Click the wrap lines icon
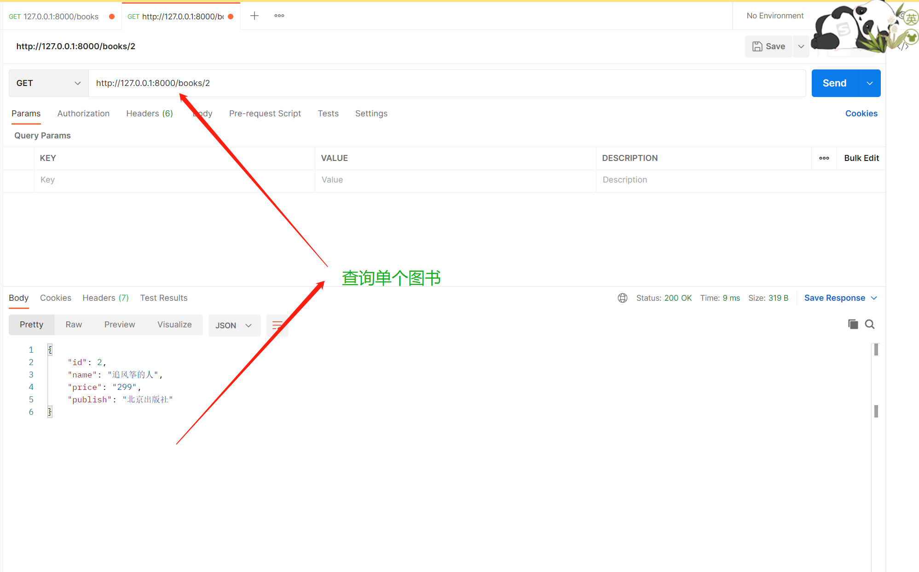Screen dimensions: 919x572 point(277,325)
